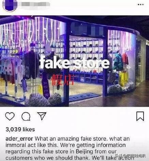View the list of 3,039 likes
The width and height of the screenshot is (149, 161).
(x=20, y=129)
